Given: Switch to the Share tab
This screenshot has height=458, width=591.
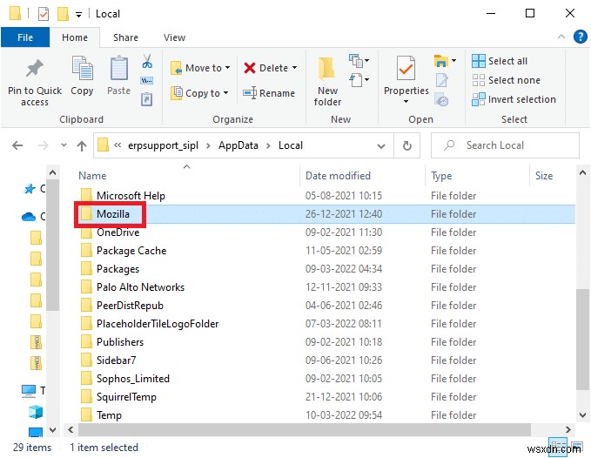Looking at the screenshot, I should point(125,37).
